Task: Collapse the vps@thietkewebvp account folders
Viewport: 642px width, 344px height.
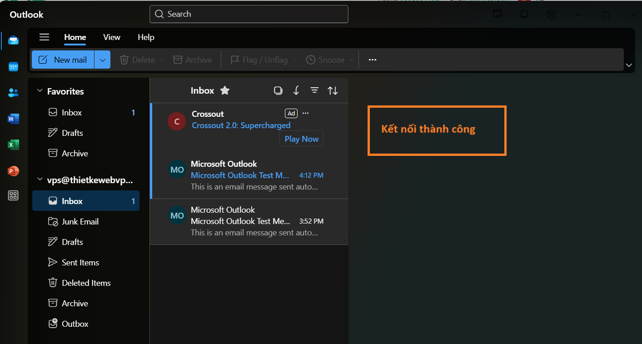Action: pos(40,180)
